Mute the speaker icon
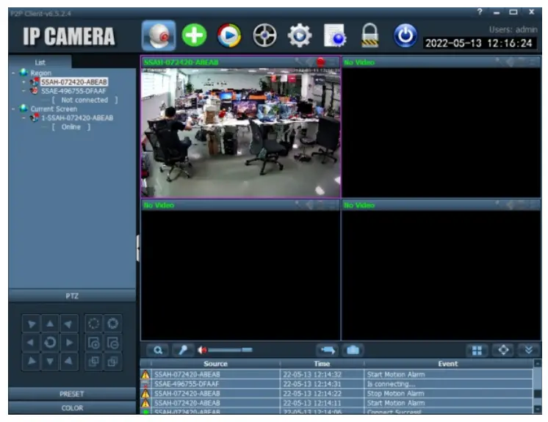 (202, 350)
